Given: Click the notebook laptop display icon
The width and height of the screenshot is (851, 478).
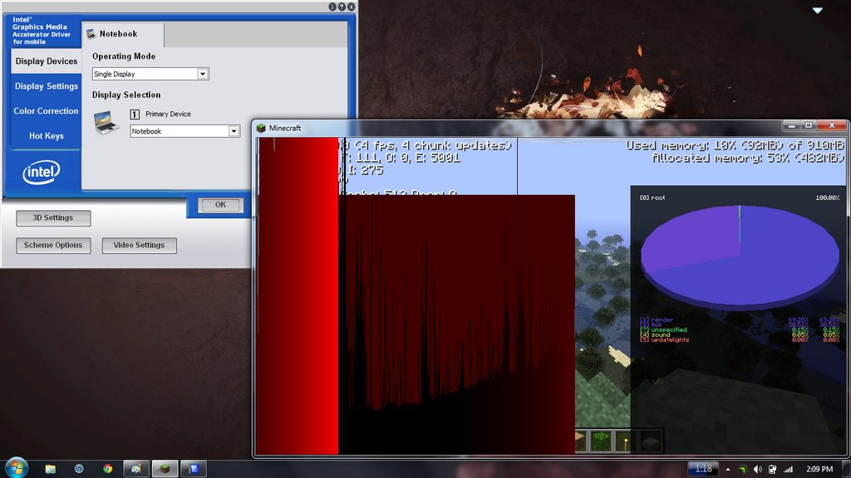Looking at the screenshot, I should pyautogui.click(x=106, y=122).
